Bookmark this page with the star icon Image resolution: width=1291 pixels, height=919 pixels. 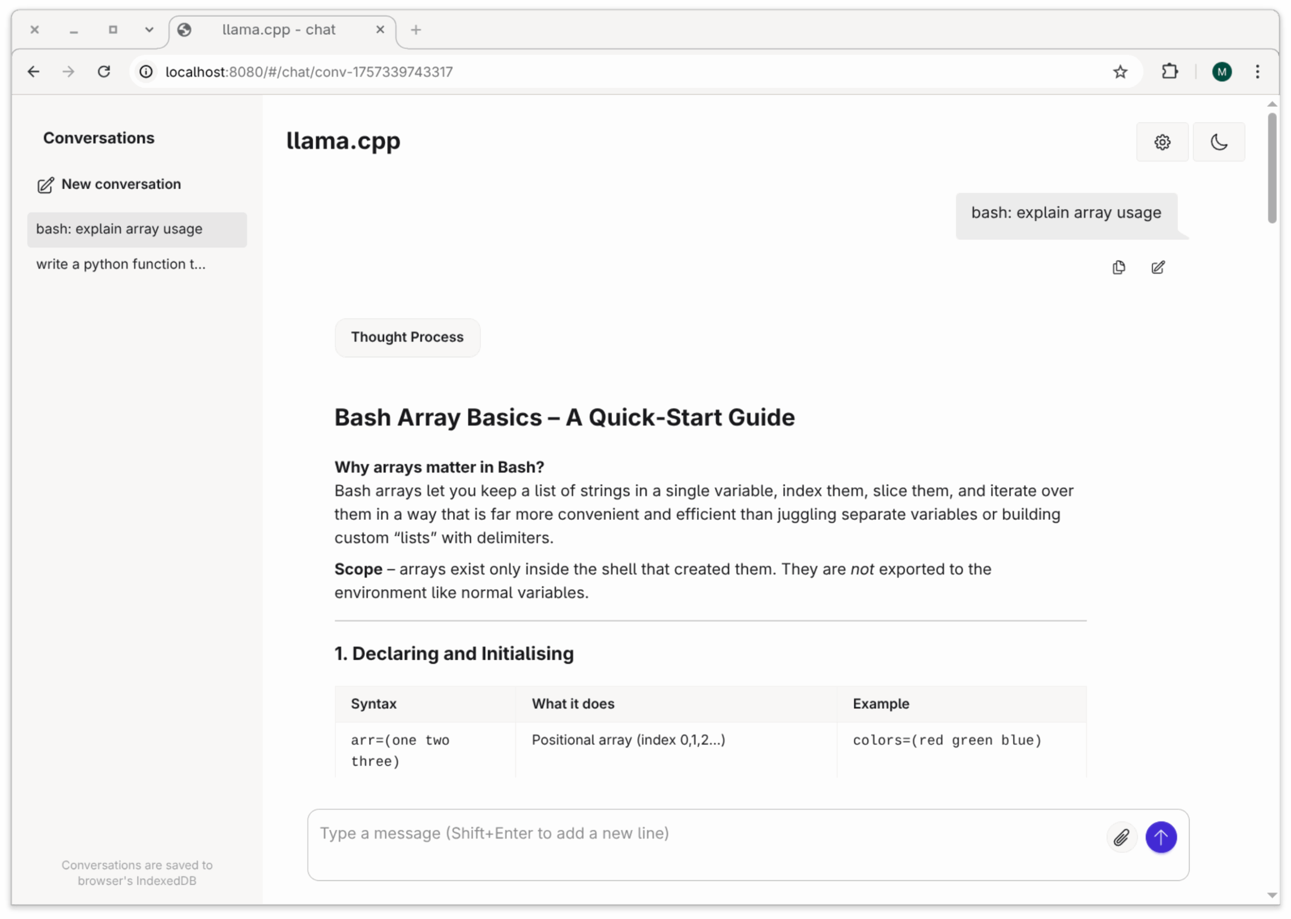coord(1120,72)
